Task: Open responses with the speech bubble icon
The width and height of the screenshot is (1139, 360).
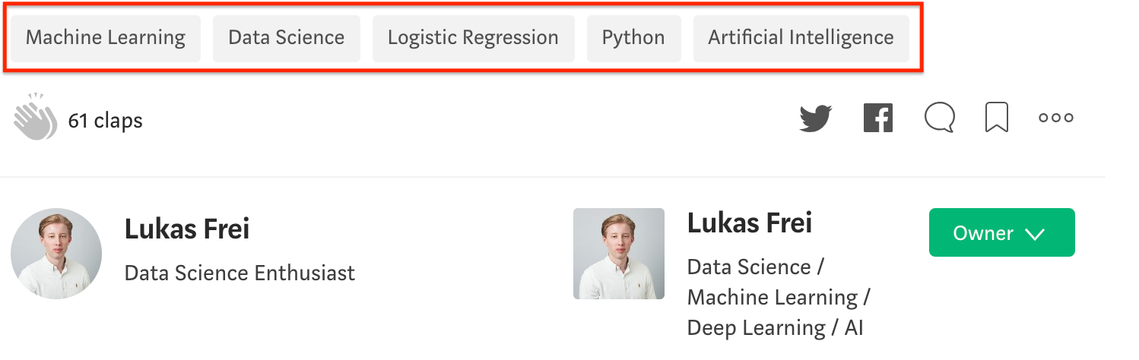Action: coord(940,118)
